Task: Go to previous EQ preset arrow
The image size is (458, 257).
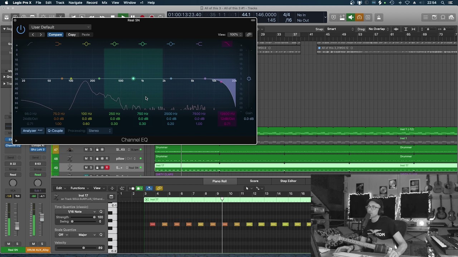Action: click(x=33, y=35)
